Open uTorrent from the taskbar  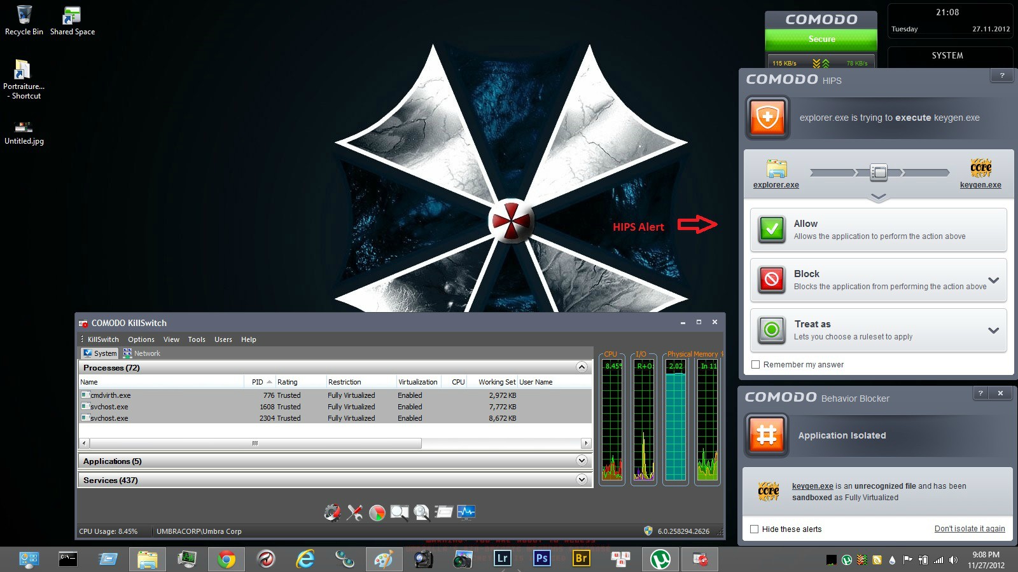(660, 559)
